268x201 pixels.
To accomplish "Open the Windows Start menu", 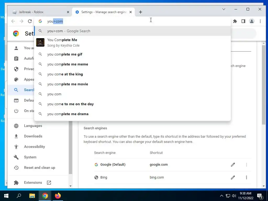I will click(6, 196).
